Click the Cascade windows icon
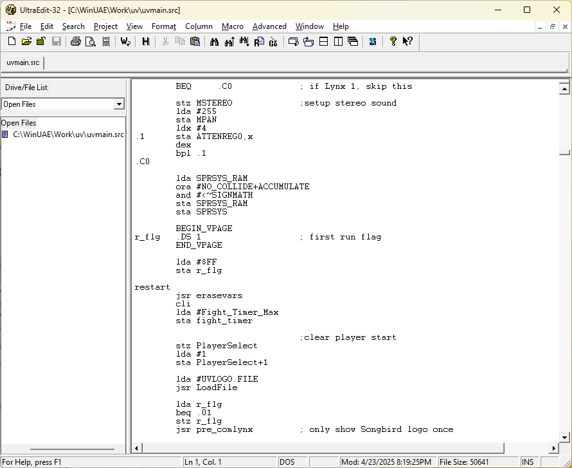Viewport: 572px width, 468px height. 353,41
